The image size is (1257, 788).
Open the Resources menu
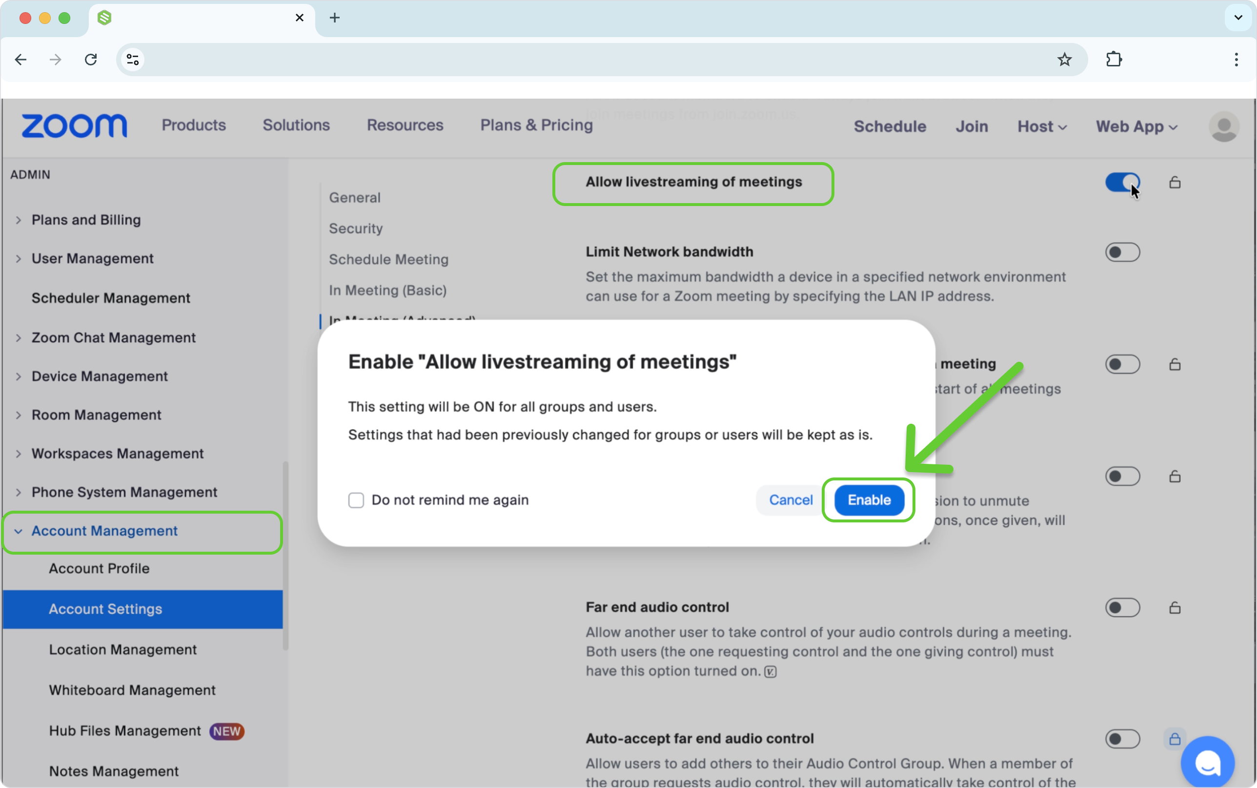click(x=405, y=125)
